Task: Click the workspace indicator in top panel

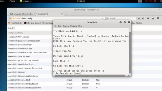Action: coord(140,1)
